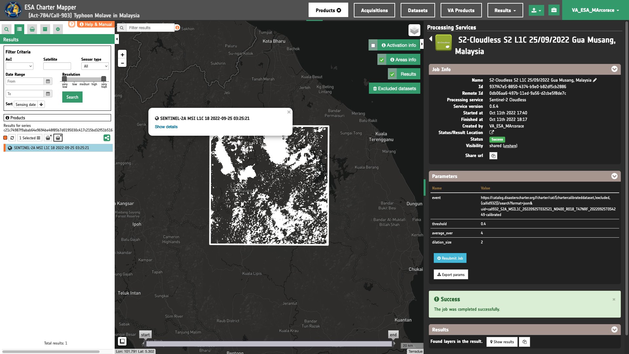Click the map filter search magnifier icon
Image resolution: width=629 pixels, height=354 pixels.
[x=122, y=28]
